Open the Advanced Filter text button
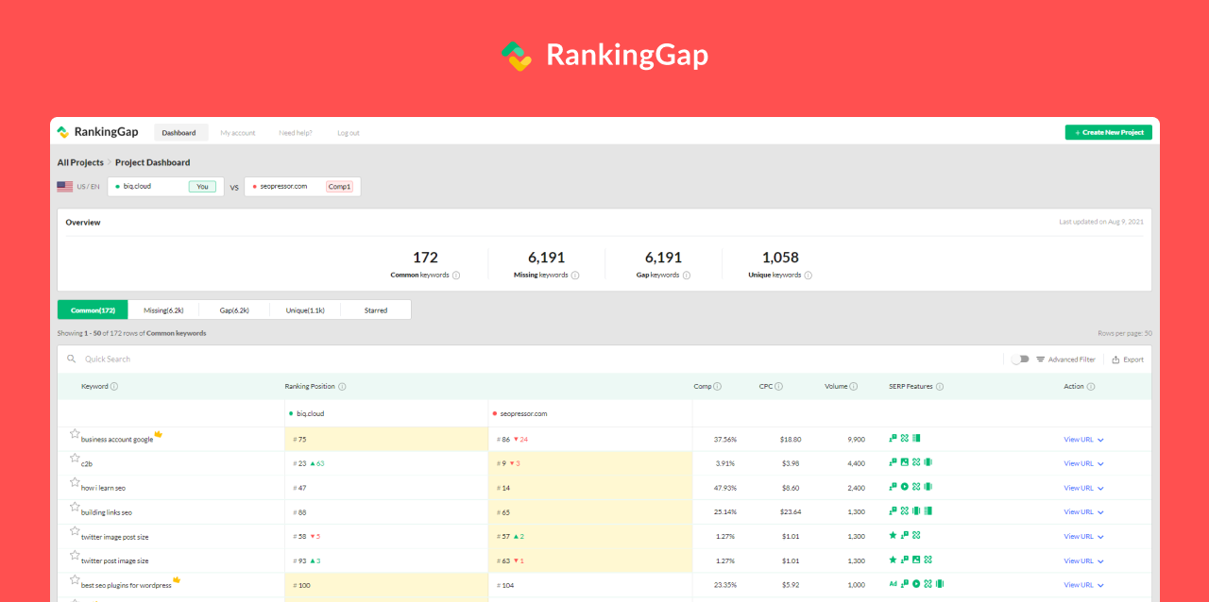Image resolution: width=1209 pixels, height=602 pixels. point(1072,360)
